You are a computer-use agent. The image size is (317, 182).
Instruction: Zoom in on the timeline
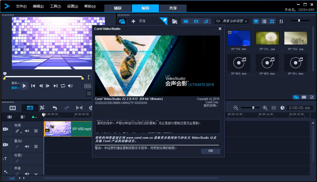click(265, 108)
